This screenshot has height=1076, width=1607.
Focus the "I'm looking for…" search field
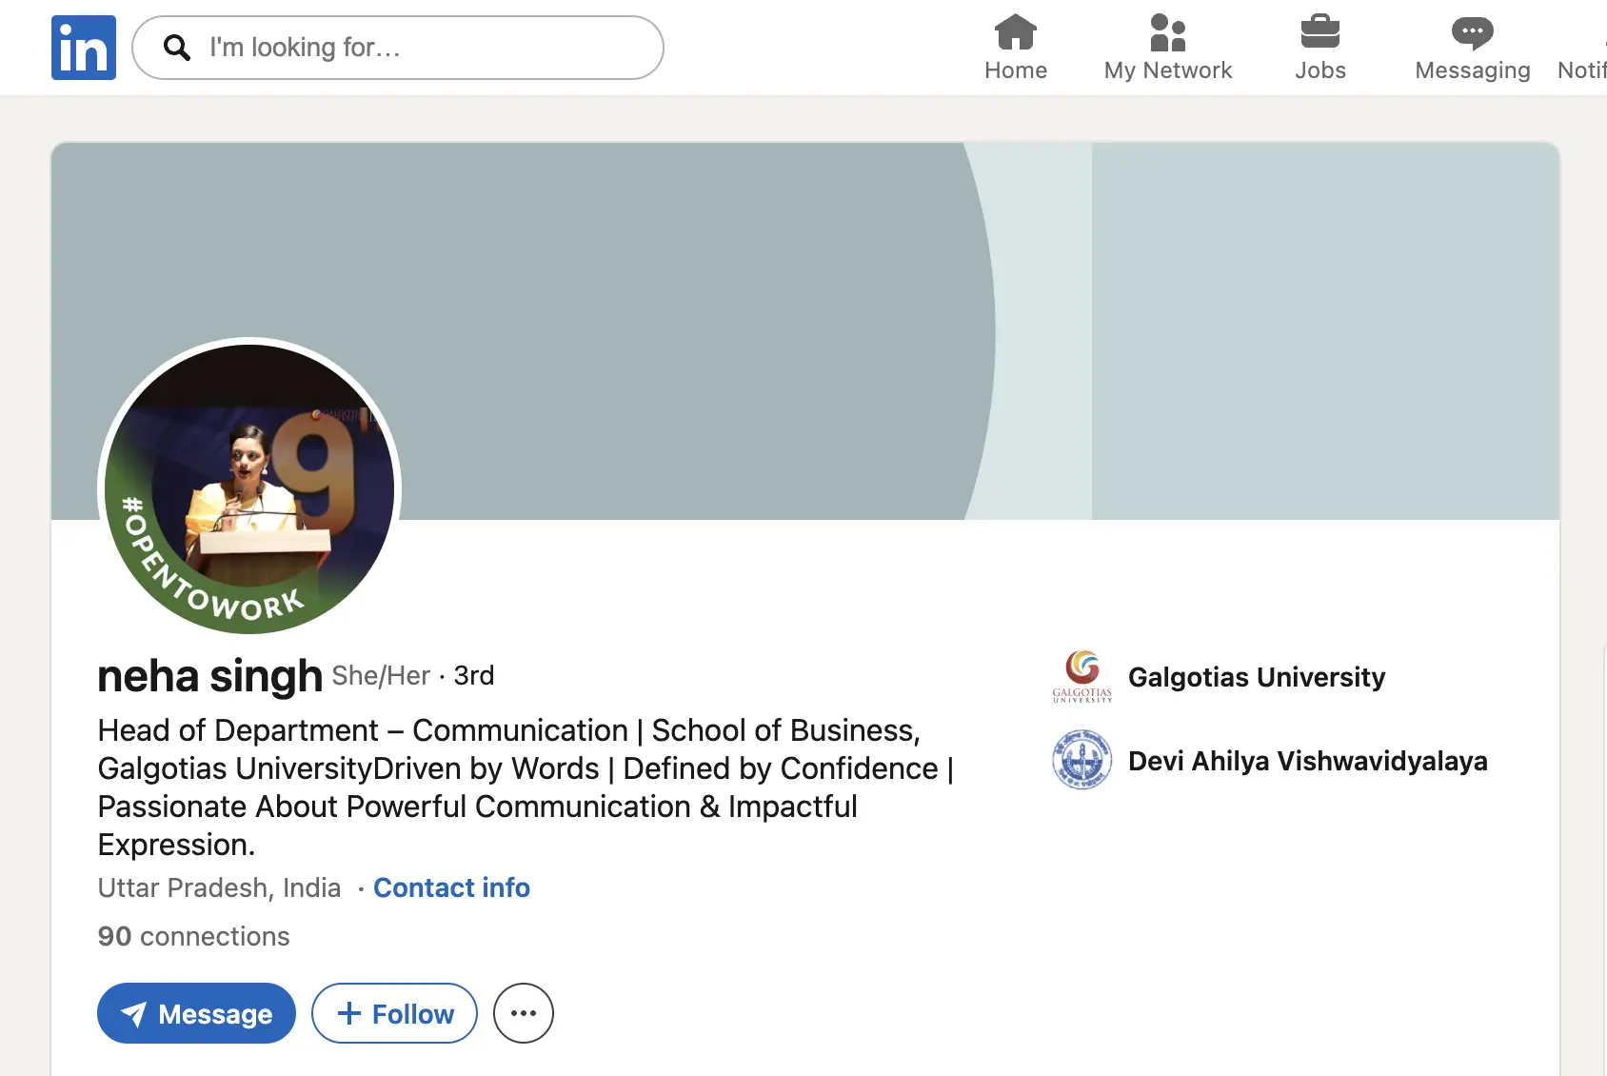click(419, 48)
